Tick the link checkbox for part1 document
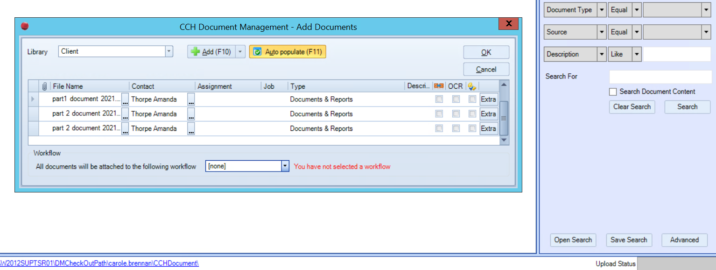 [x=439, y=99]
